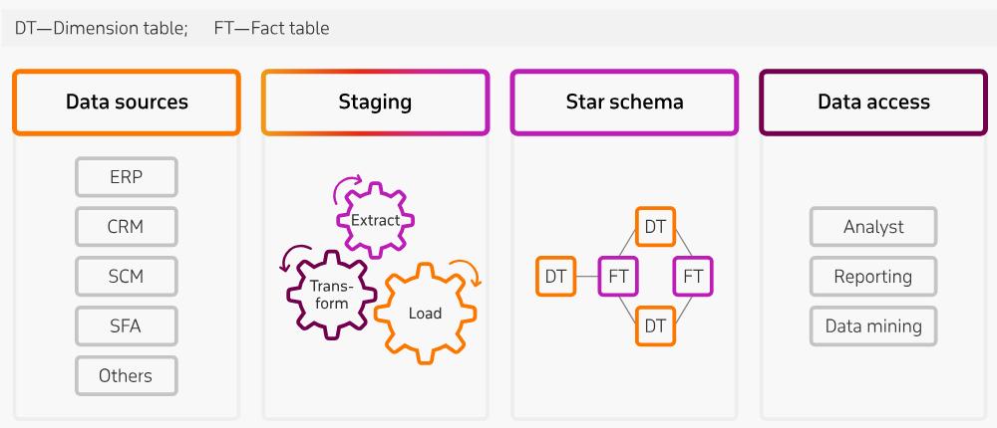Choose the SCM source box
Screen dimensions: 997x428
point(126,276)
